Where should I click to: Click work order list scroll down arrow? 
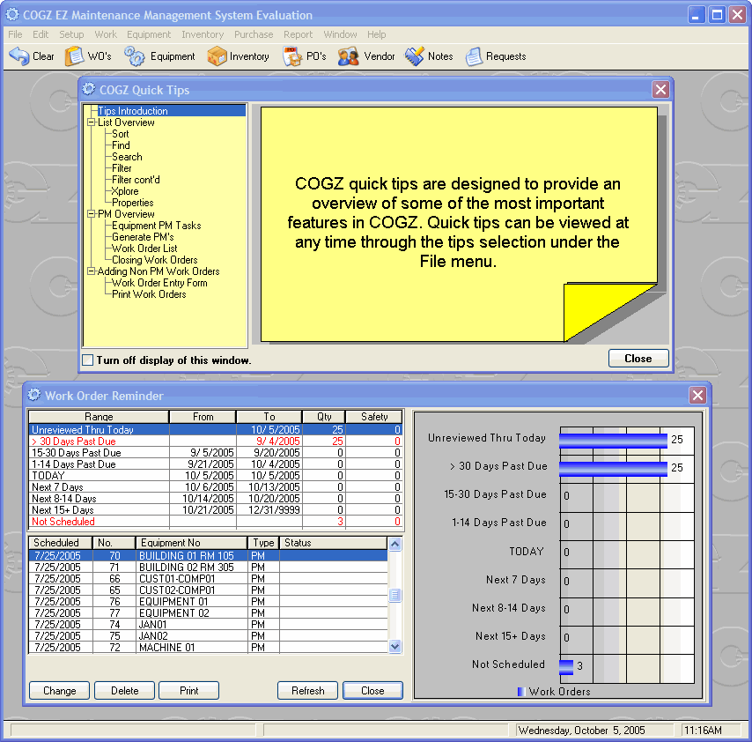[394, 647]
